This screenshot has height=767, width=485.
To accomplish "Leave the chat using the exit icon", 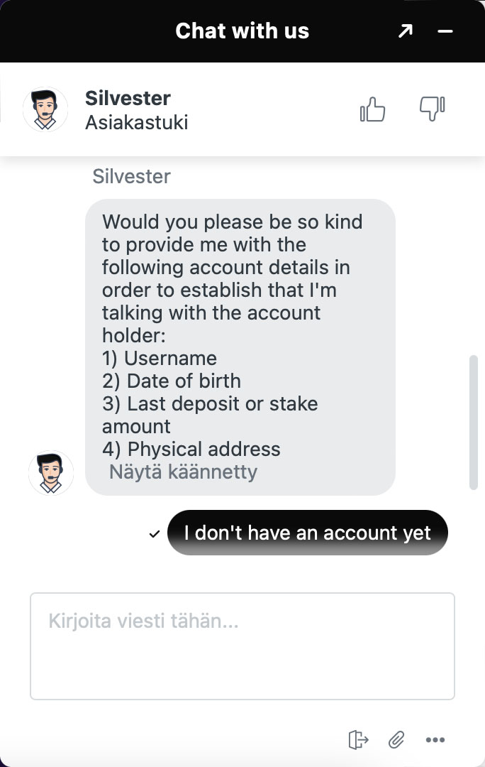I will pos(359,739).
